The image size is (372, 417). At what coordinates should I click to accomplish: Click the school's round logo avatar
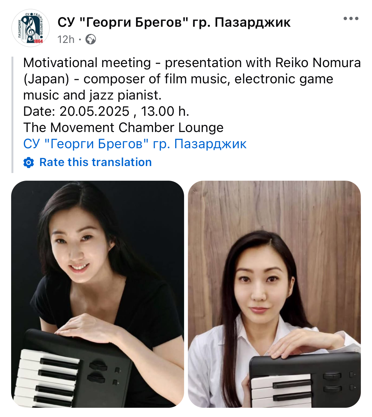pyautogui.click(x=31, y=28)
